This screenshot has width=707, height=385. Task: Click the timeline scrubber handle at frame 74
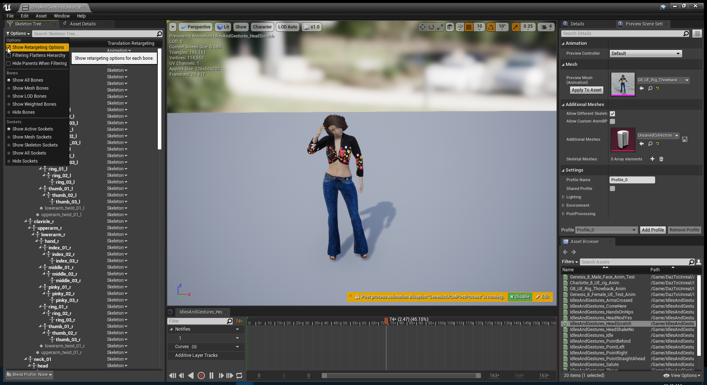click(x=386, y=321)
